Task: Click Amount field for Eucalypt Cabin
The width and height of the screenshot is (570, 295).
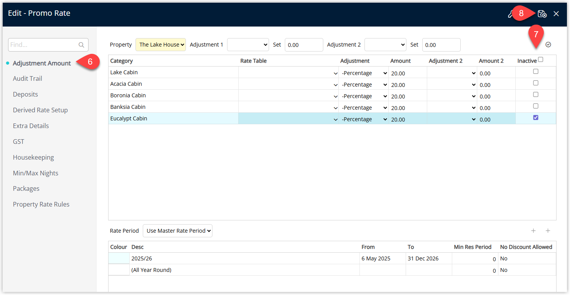Action: [408, 119]
